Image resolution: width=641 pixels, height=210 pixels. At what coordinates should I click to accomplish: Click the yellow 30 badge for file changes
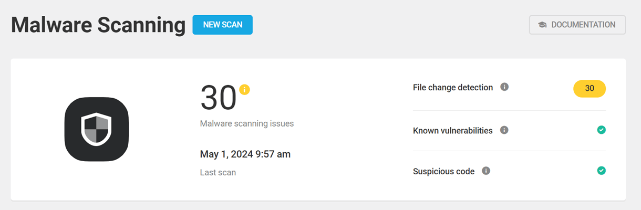(590, 89)
